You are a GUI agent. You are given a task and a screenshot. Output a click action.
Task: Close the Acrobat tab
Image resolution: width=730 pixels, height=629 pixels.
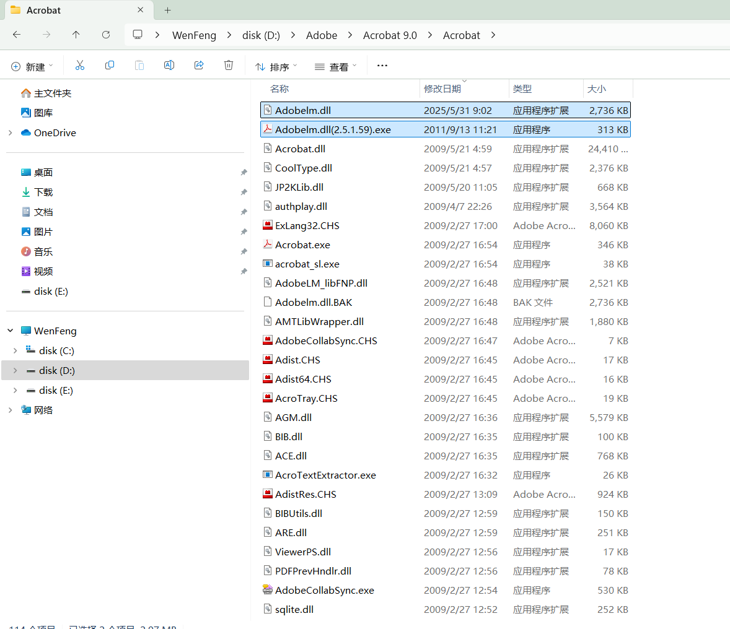(141, 10)
